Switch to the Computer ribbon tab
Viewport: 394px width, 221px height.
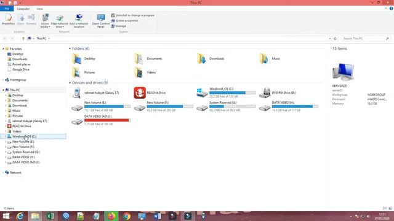click(x=23, y=9)
